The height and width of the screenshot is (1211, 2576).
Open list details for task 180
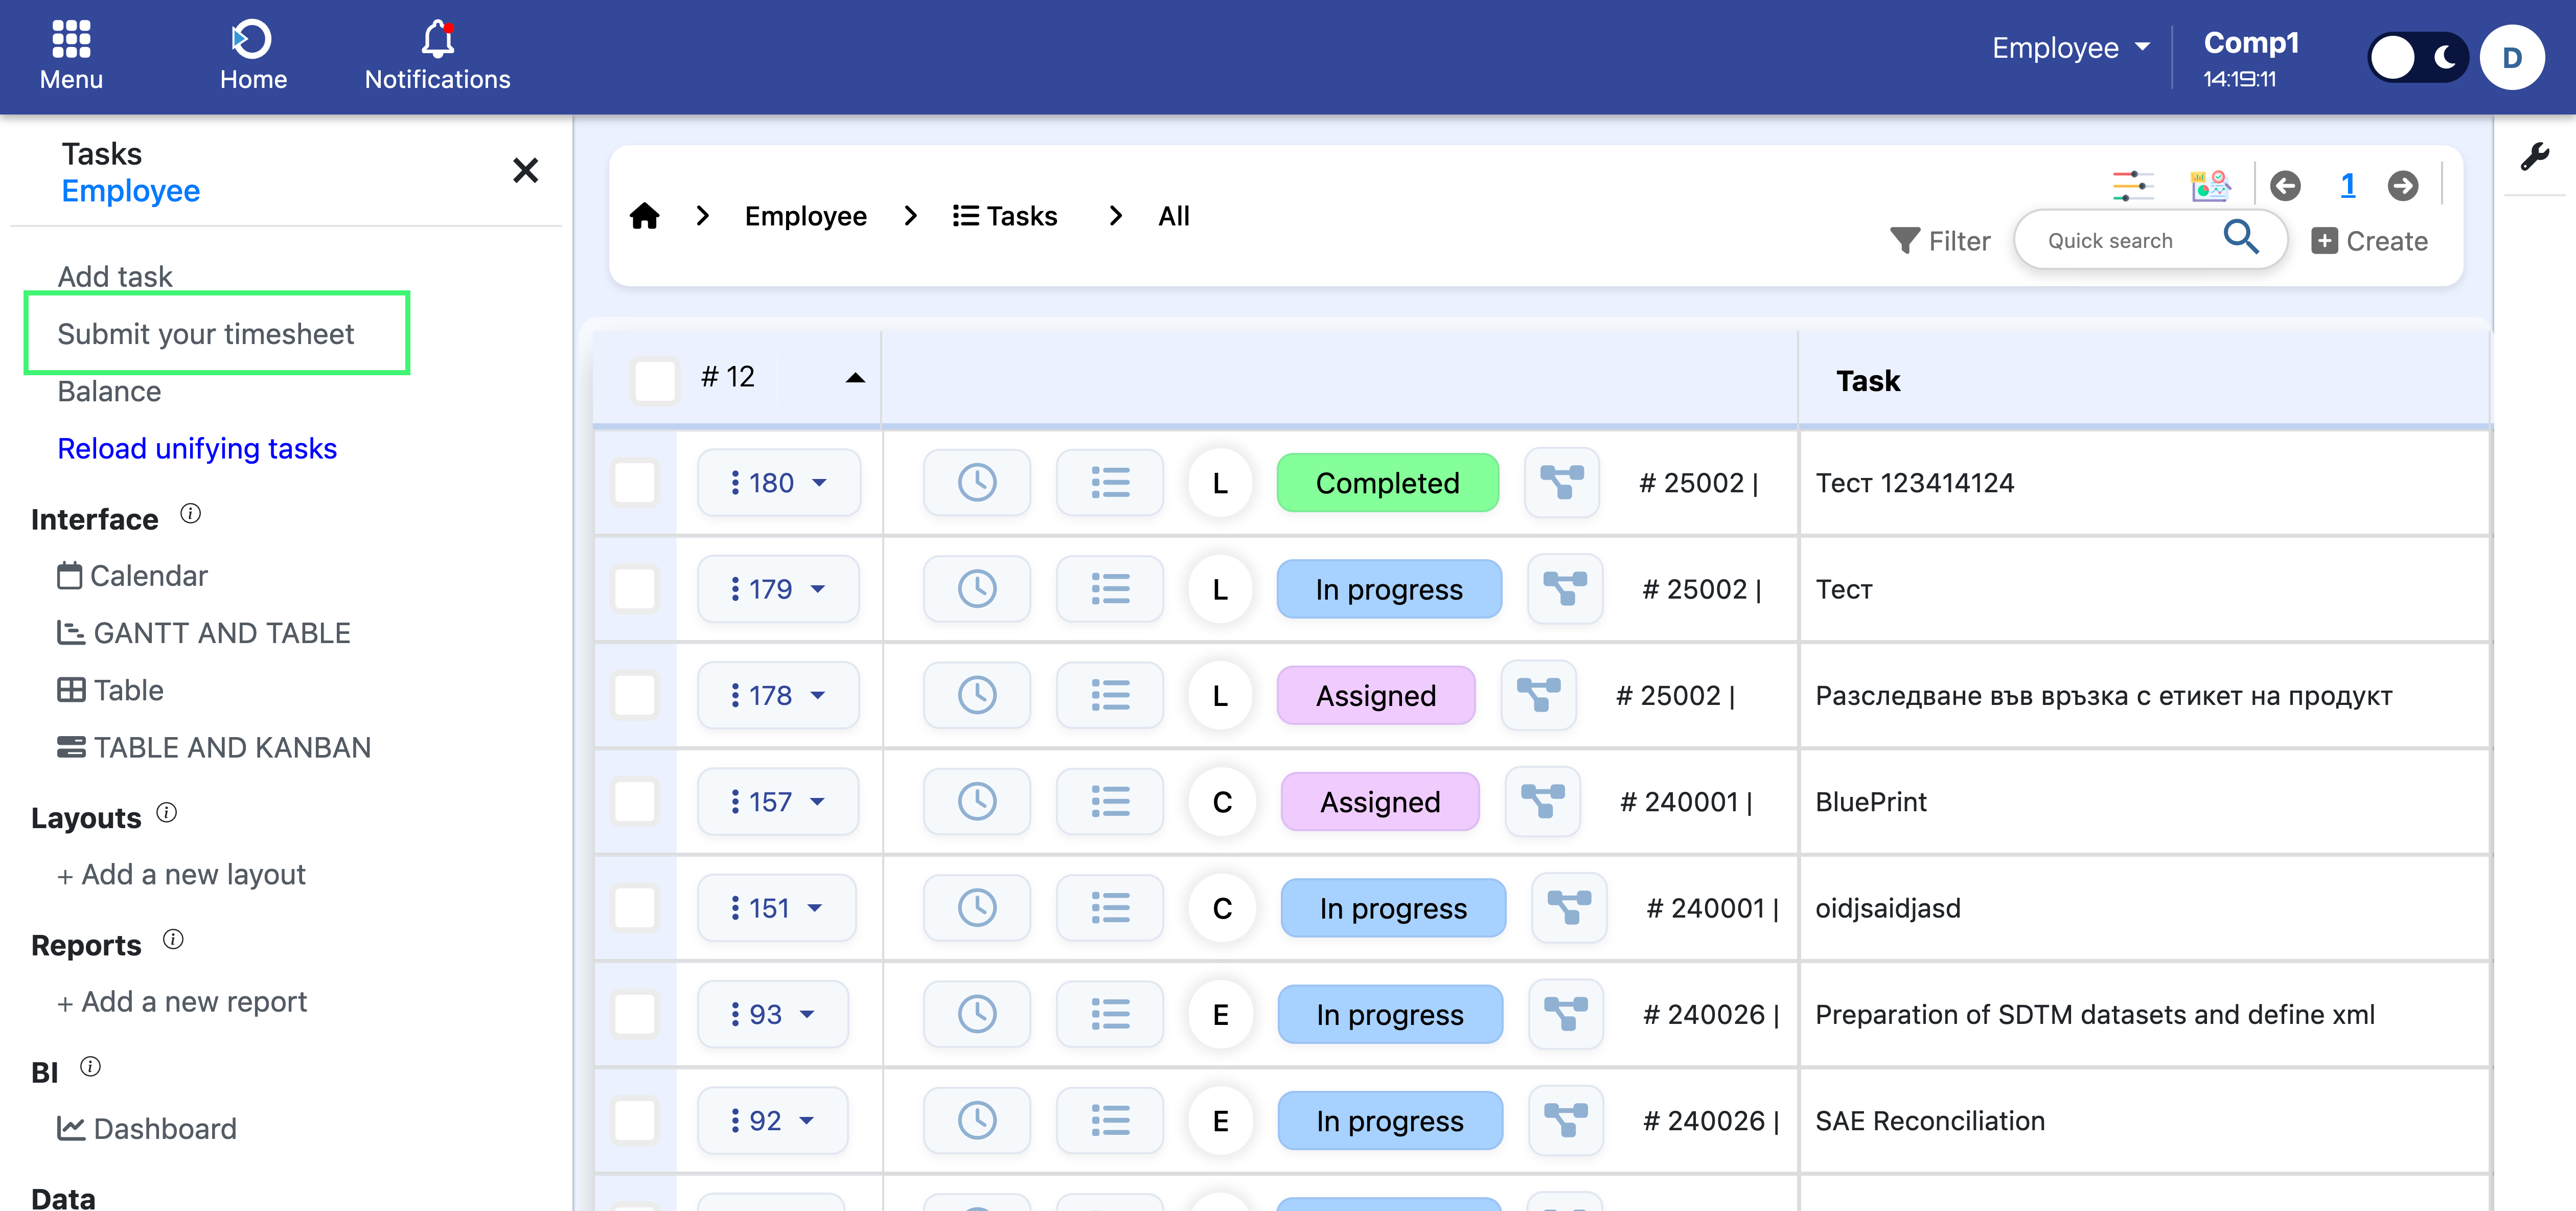coord(1110,483)
